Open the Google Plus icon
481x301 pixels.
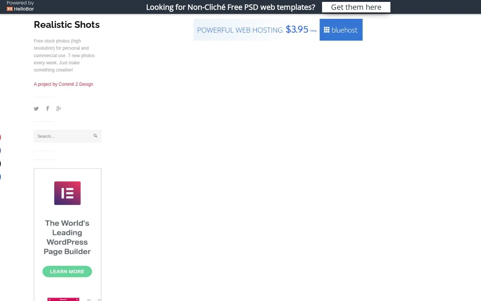coord(59,109)
